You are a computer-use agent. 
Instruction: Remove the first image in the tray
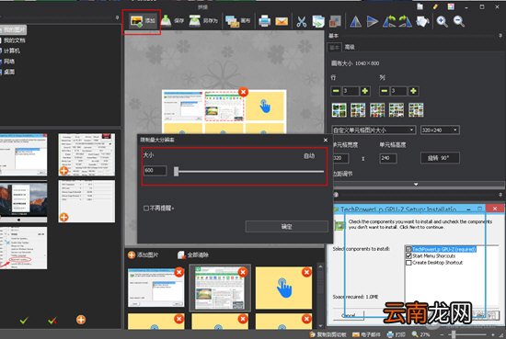[x=179, y=272]
